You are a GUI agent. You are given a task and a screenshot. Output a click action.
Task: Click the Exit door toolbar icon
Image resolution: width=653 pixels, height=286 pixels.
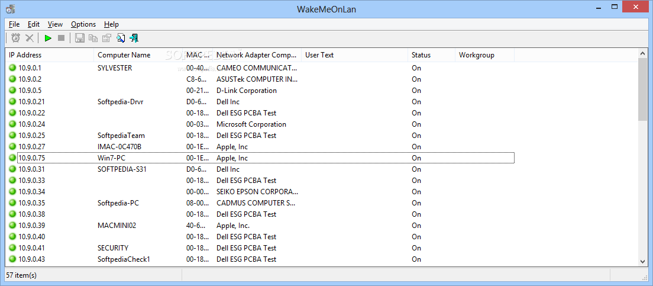click(x=134, y=38)
